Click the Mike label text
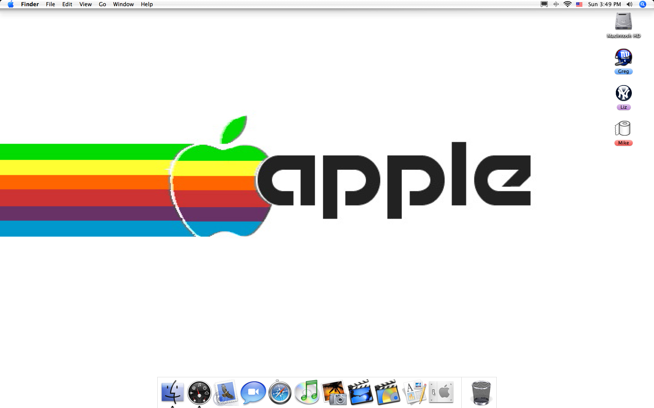The image size is (654, 408). (623, 143)
